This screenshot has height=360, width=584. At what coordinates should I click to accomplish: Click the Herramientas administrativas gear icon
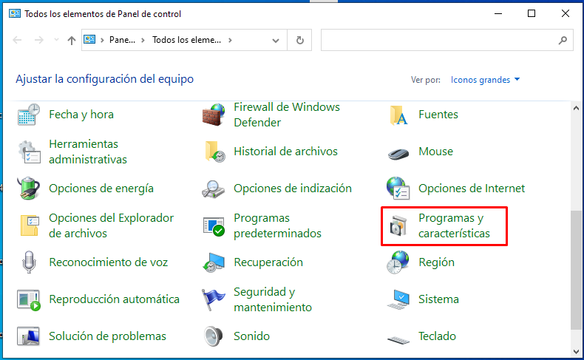coord(29,152)
